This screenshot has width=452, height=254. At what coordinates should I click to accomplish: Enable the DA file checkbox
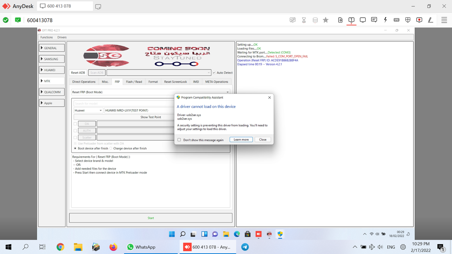[75, 124]
